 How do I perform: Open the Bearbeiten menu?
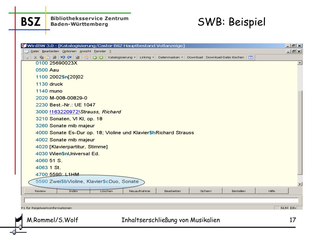51,51
